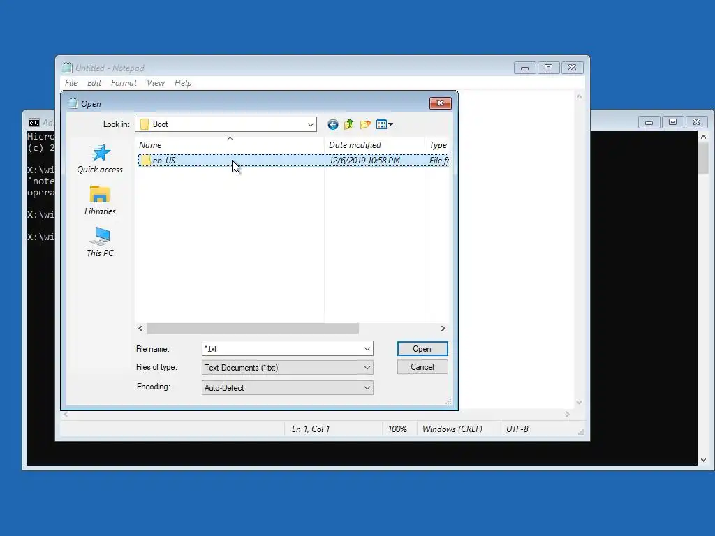Viewport: 715px width, 536px height.
Task: Click Windows (CRLF) status bar text
Action: (452, 429)
